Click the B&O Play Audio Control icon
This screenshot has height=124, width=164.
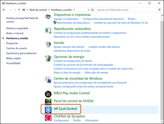tap(48, 94)
